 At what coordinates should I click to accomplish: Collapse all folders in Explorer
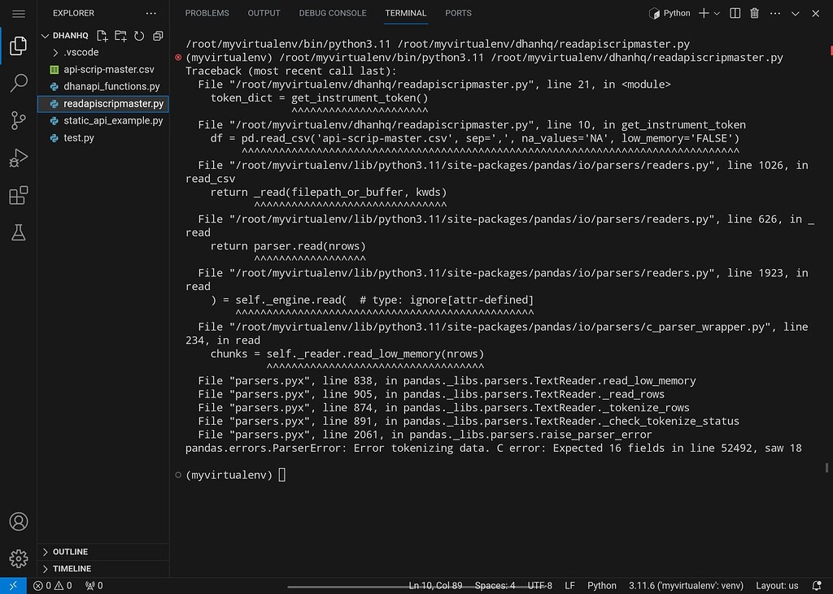(158, 36)
